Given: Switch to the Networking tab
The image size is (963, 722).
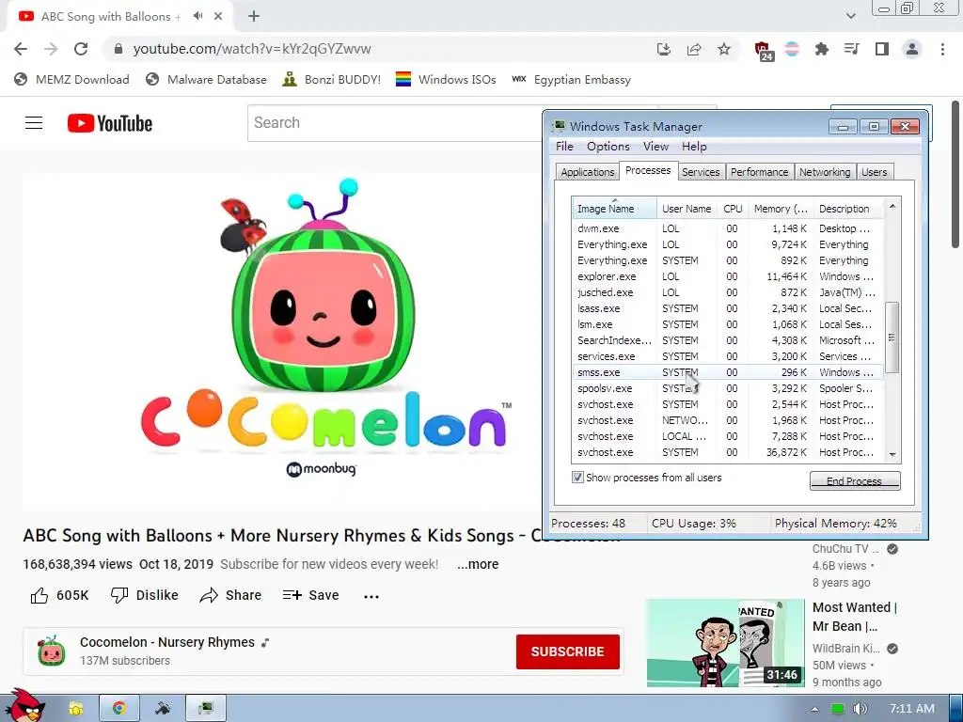Looking at the screenshot, I should pyautogui.click(x=825, y=172).
